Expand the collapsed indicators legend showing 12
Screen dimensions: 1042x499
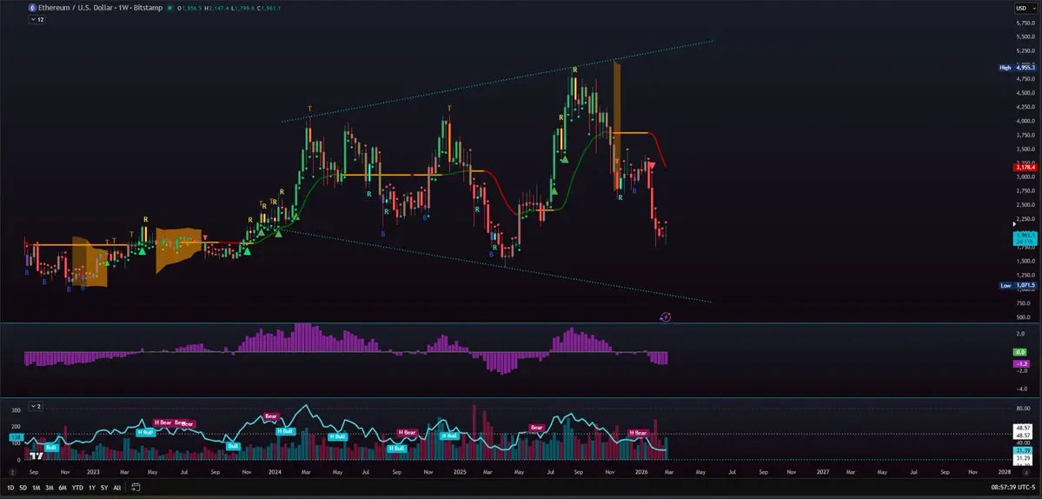pyautogui.click(x=37, y=20)
